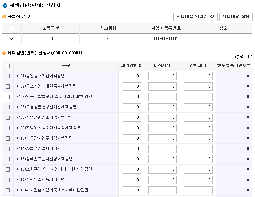Click 세액감면율 input for (108)지방이전중소기업공장세액감면

click(131, 128)
